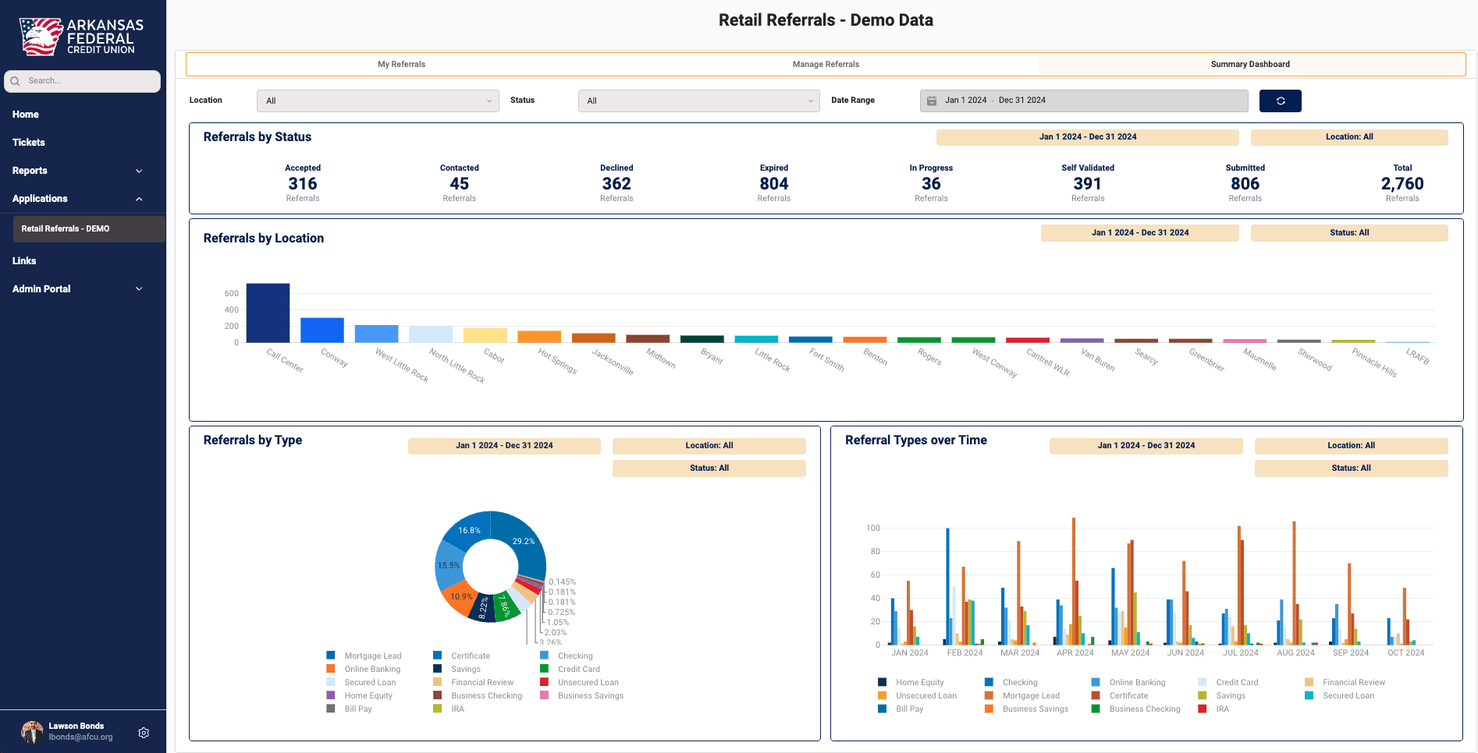Click the refresh icon button
1478x753 pixels.
click(1280, 101)
